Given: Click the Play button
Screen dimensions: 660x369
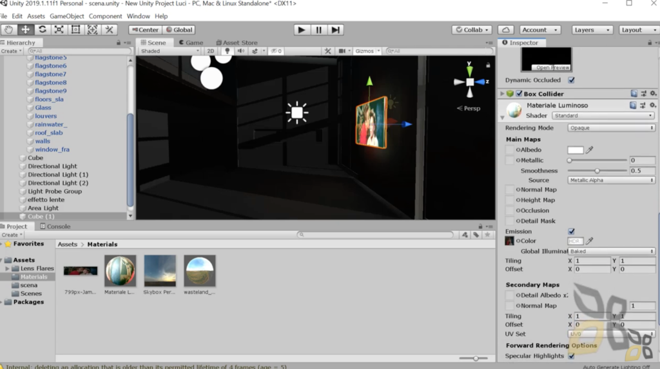Looking at the screenshot, I should (302, 30).
